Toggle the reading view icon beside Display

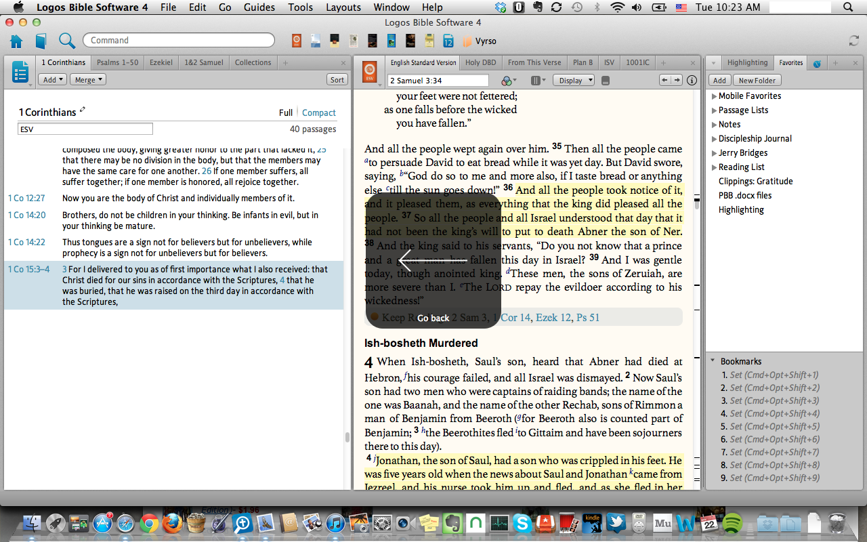point(606,81)
